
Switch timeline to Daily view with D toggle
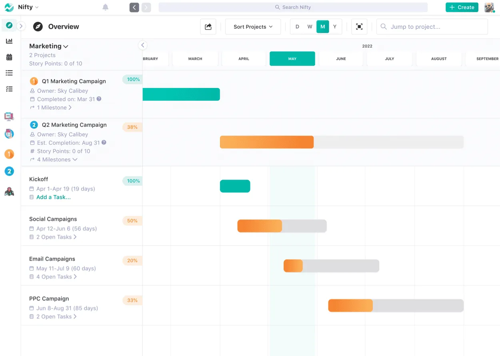tap(297, 26)
